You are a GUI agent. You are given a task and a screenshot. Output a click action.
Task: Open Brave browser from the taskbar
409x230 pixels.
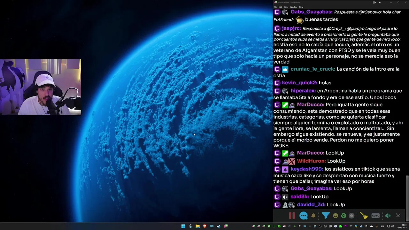pyautogui.click(x=204, y=226)
